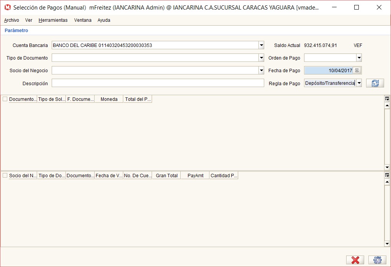Click the refresh search icon button
The width and height of the screenshot is (391, 267).
tap(375, 83)
